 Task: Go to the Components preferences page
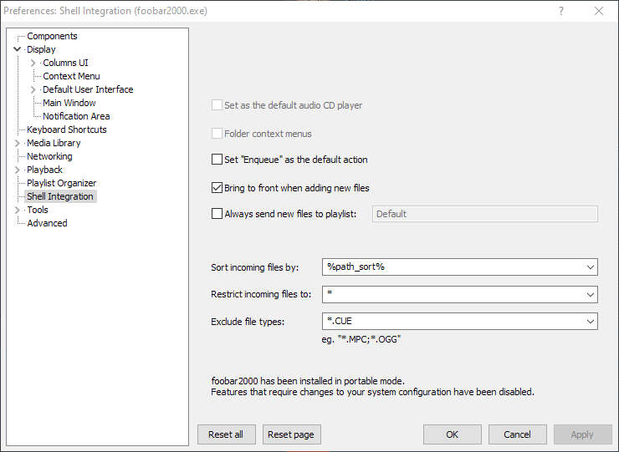[x=52, y=36]
